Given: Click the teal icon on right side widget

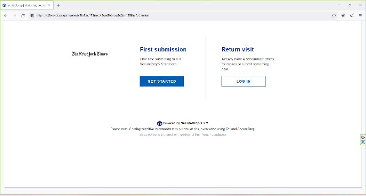Looking at the screenshot, I should pos(363,142).
